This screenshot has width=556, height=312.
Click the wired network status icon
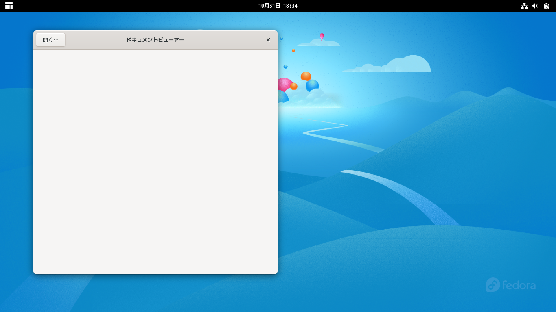pyautogui.click(x=524, y=6)
